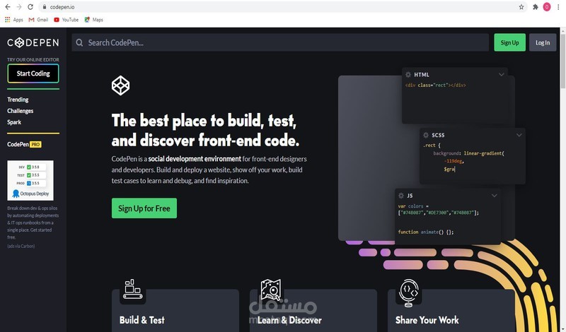Click the search magnifier icon

coord(79,43)
